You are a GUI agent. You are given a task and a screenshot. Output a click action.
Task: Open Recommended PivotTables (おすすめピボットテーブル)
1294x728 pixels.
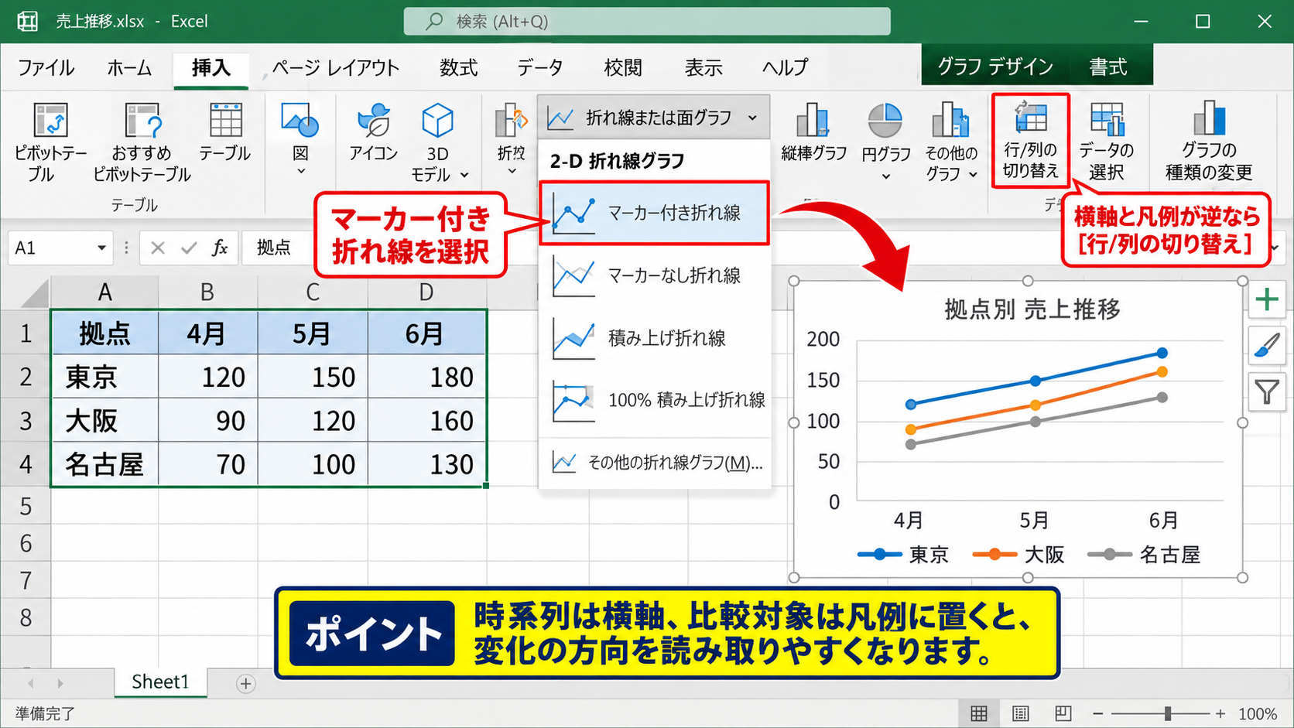pyautogui.click(x=142, y=143)
